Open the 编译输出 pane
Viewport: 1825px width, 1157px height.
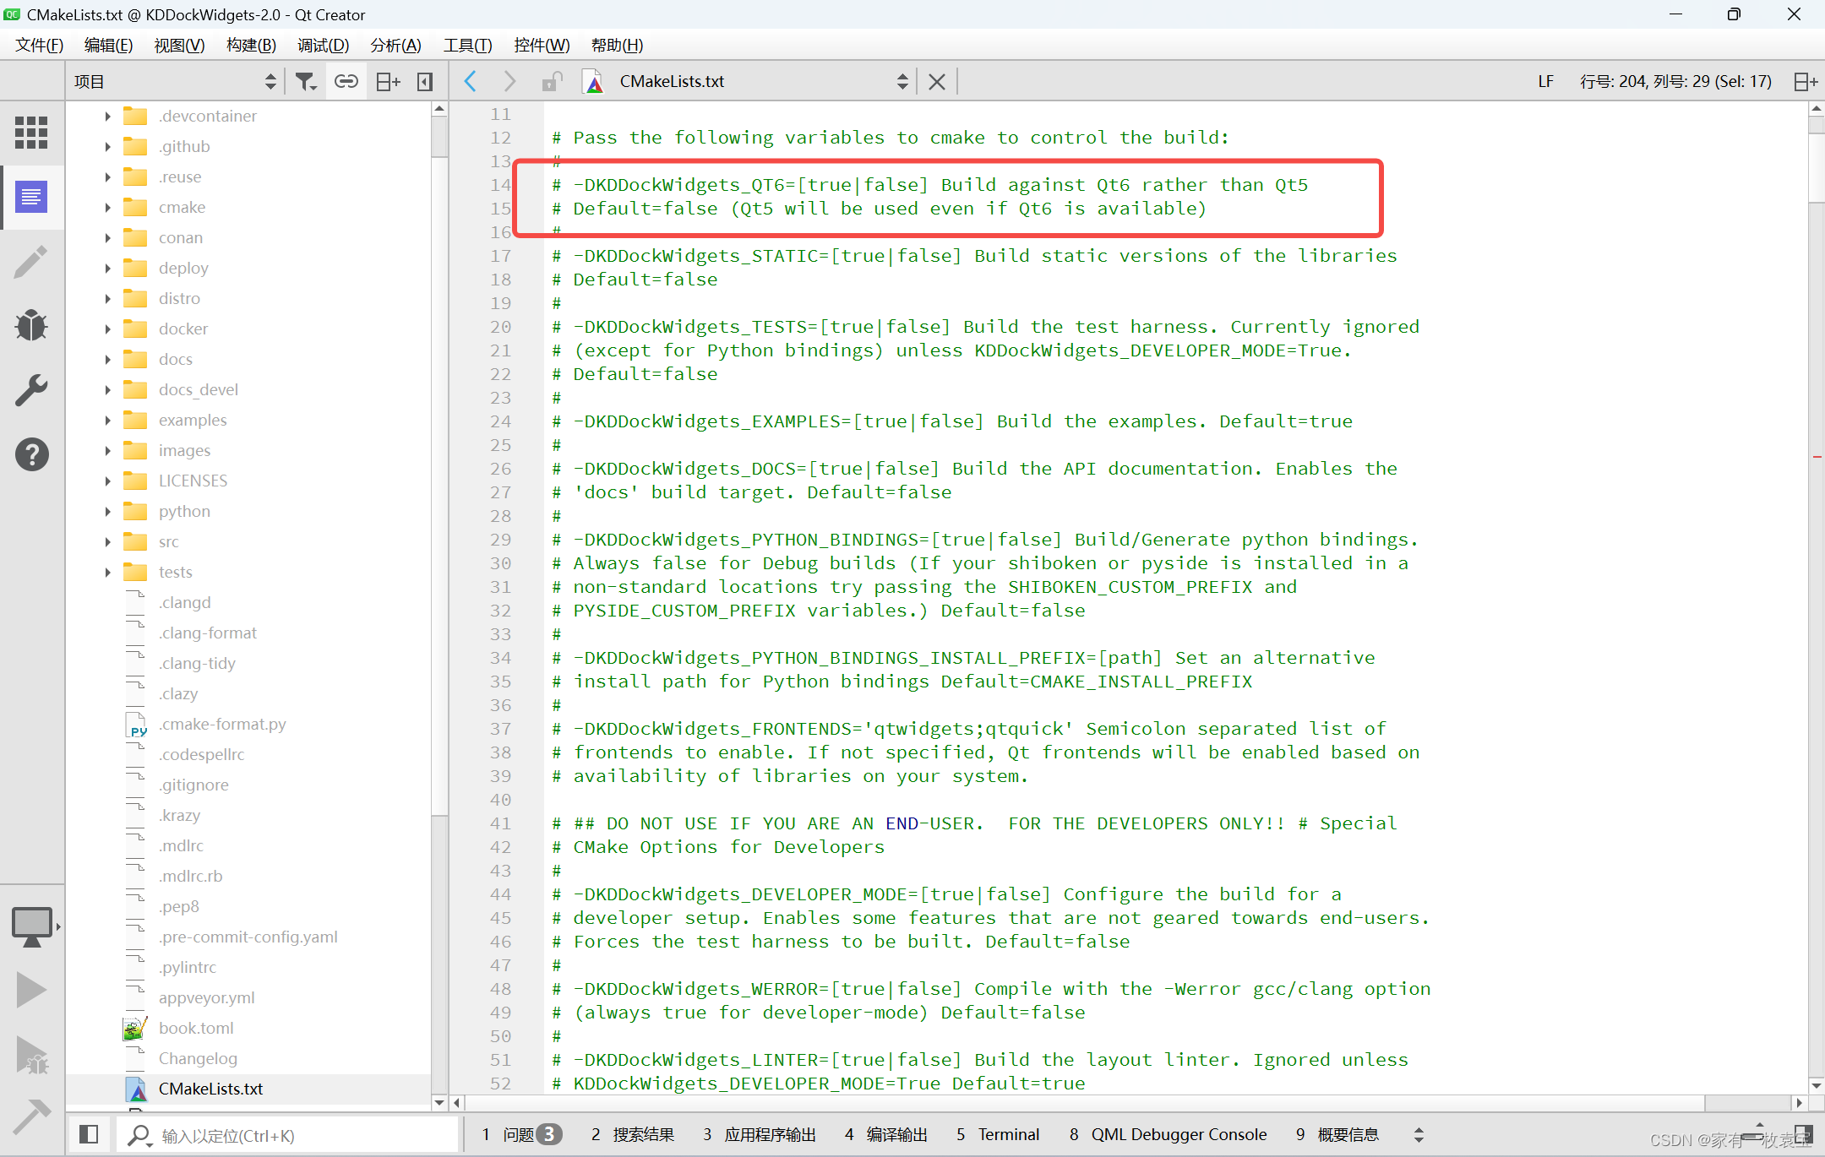[x=886, y=1134]
